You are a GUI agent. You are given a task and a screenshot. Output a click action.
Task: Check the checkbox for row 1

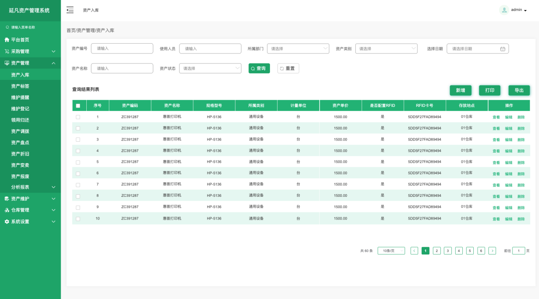pos(78,117)
